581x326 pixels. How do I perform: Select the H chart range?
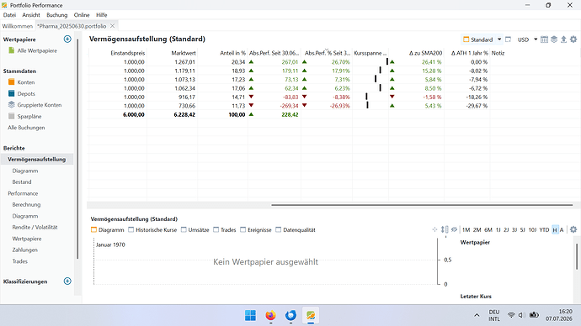coord(555,230)
